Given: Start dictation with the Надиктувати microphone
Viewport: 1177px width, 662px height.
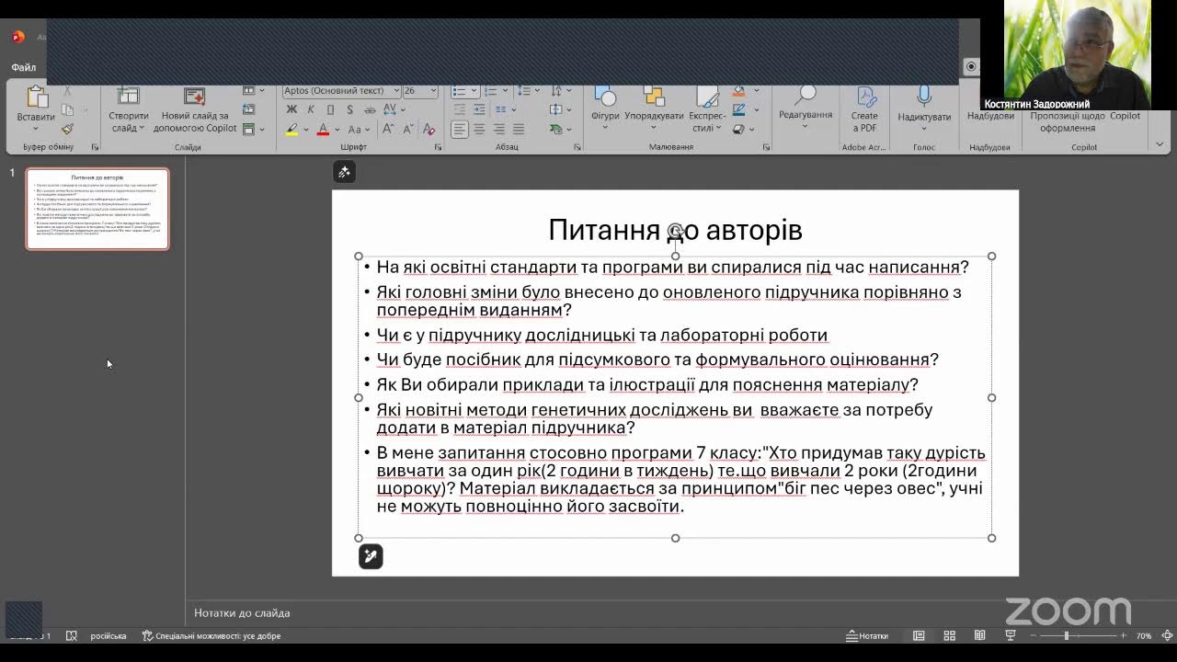Looking at the screenshot, I should pos(924,97).
